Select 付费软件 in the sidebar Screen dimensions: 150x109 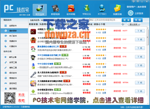coord(14,46)
